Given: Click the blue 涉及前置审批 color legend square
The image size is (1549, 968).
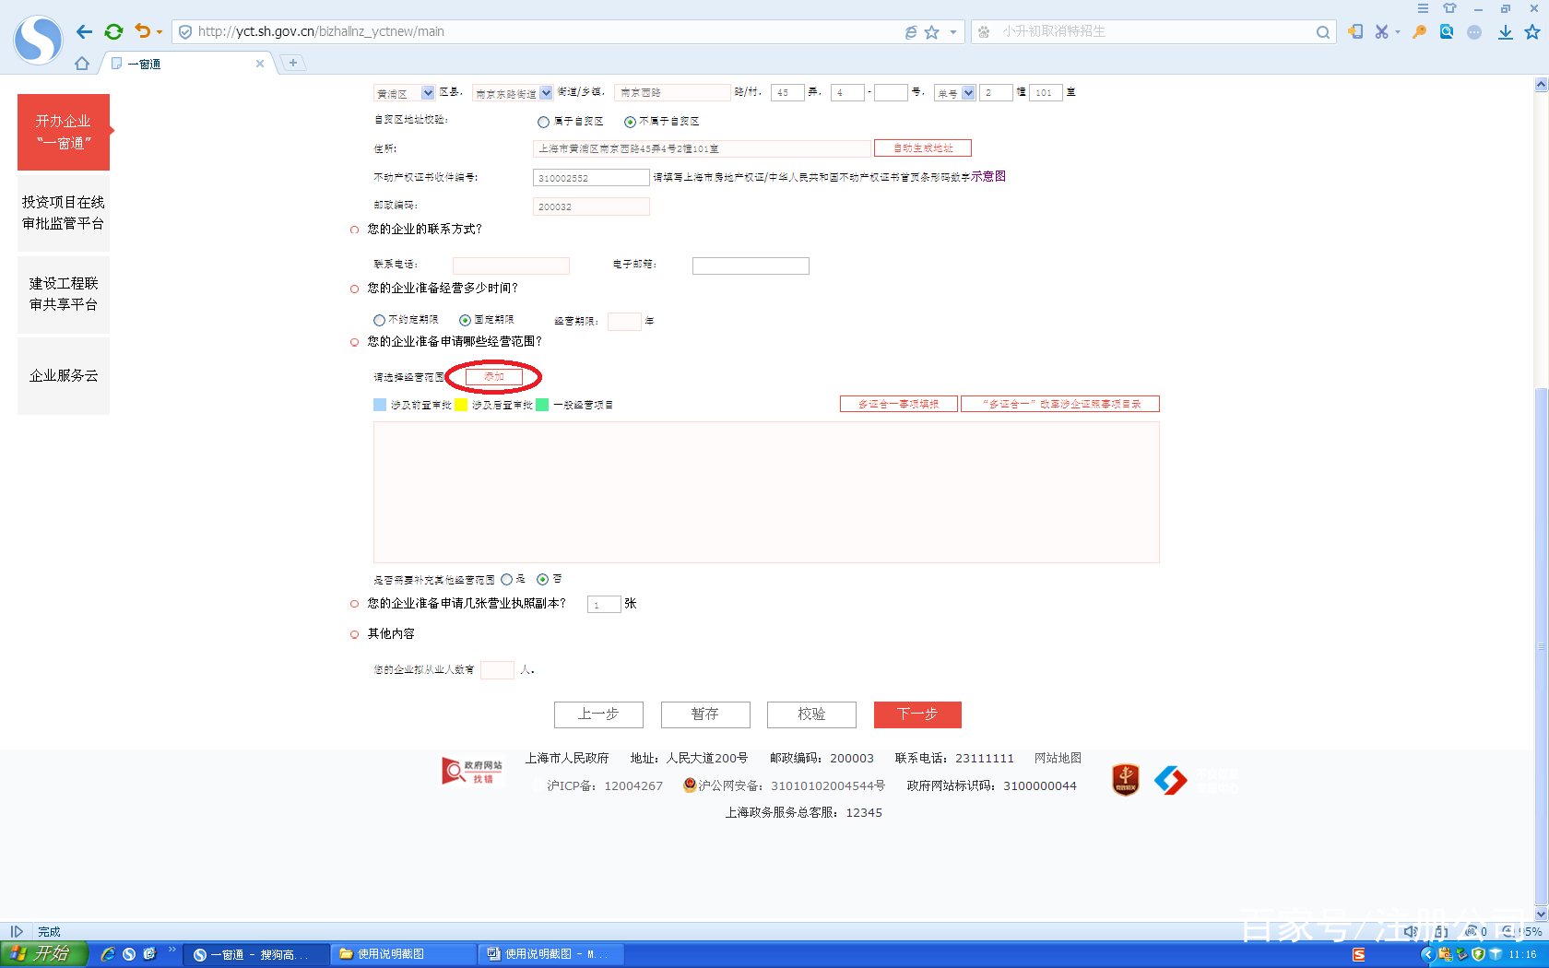Looking at the screenshot, I should pos(378,404).
